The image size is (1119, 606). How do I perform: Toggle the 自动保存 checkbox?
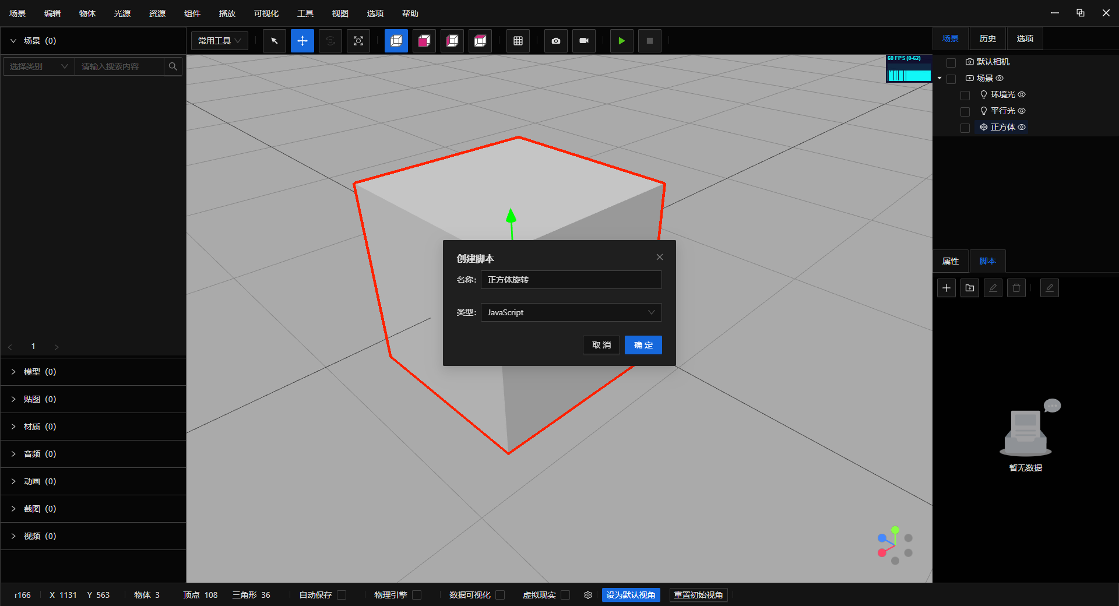(x=342, y=595)
